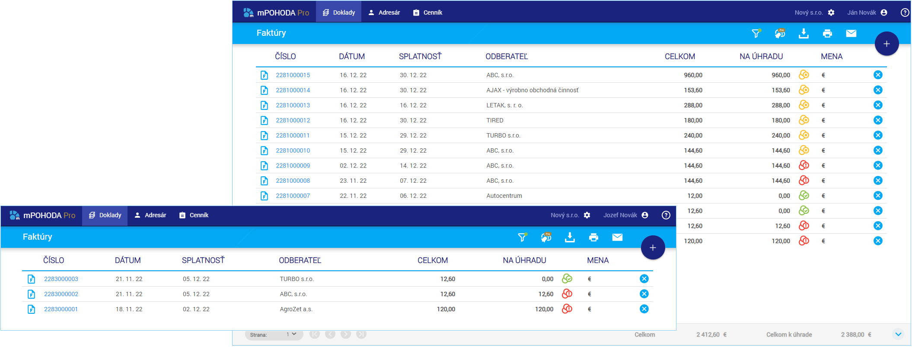Open help icon in back window header

coord(905,13)
